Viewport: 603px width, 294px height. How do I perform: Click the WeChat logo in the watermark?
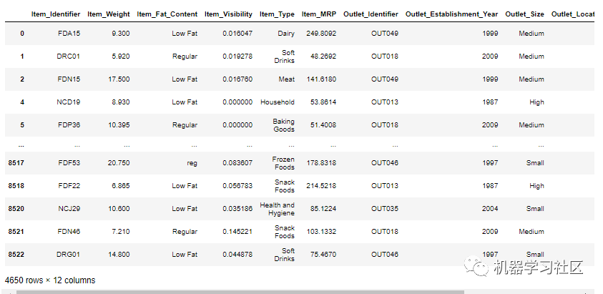[x=476, y=267]
